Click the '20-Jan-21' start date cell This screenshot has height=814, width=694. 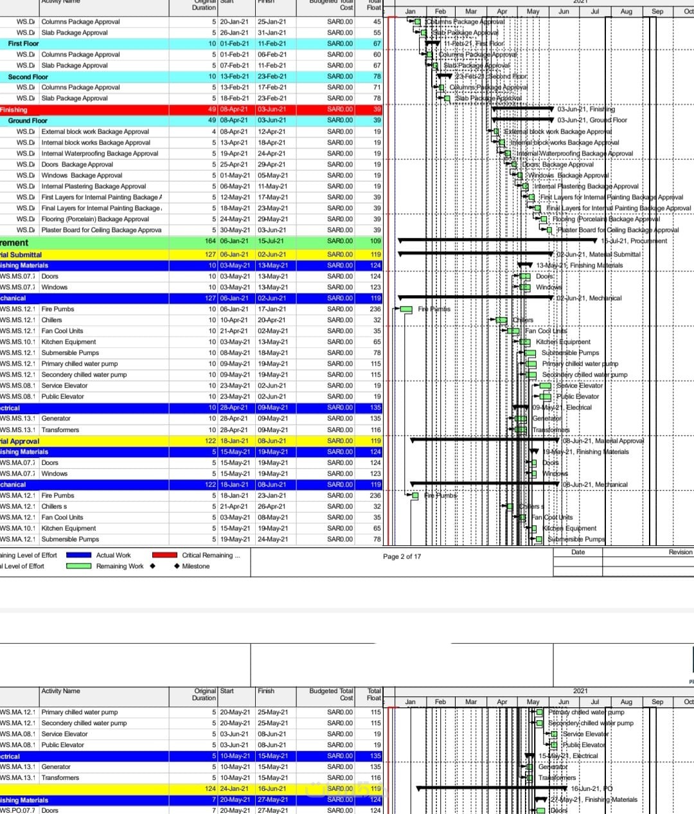(234, 22)
